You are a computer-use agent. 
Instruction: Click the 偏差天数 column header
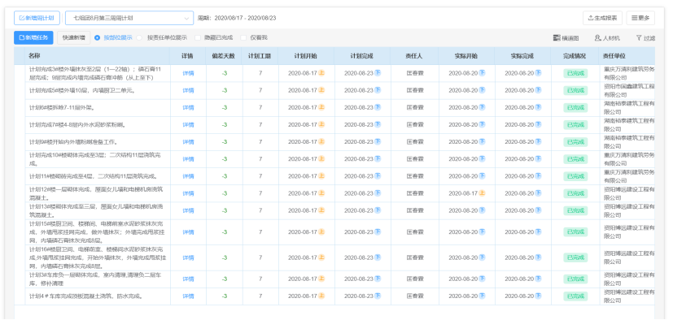click(224, 56)
